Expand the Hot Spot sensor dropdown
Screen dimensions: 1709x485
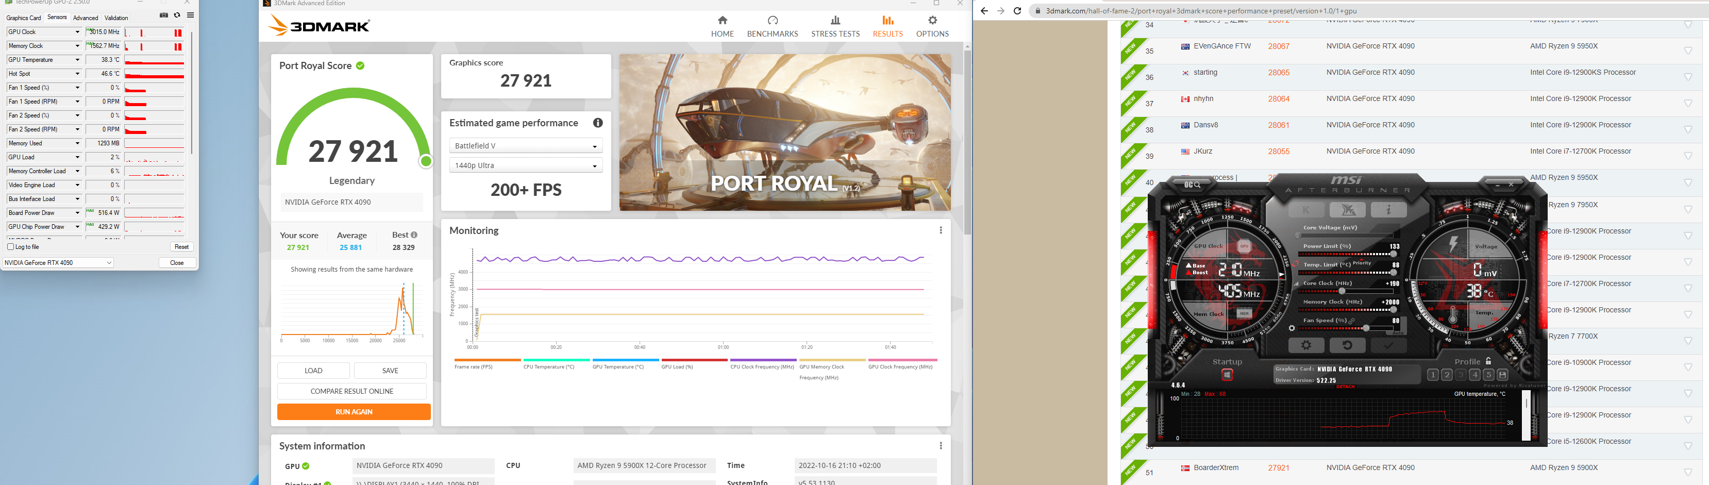coord(78,74)
